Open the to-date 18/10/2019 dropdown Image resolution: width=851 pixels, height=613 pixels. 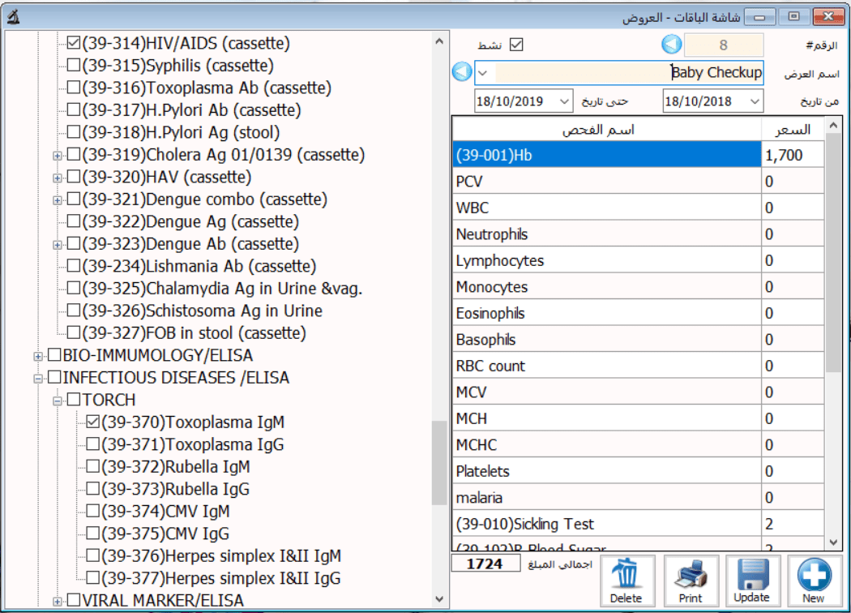[x=564, y=101]
